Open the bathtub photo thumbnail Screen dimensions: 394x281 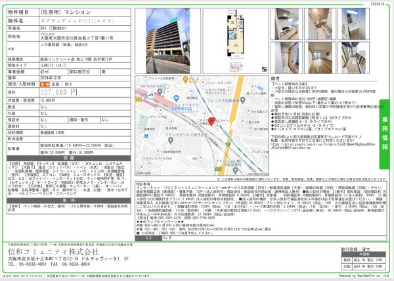pyautogui.click(x=320, y=24)
